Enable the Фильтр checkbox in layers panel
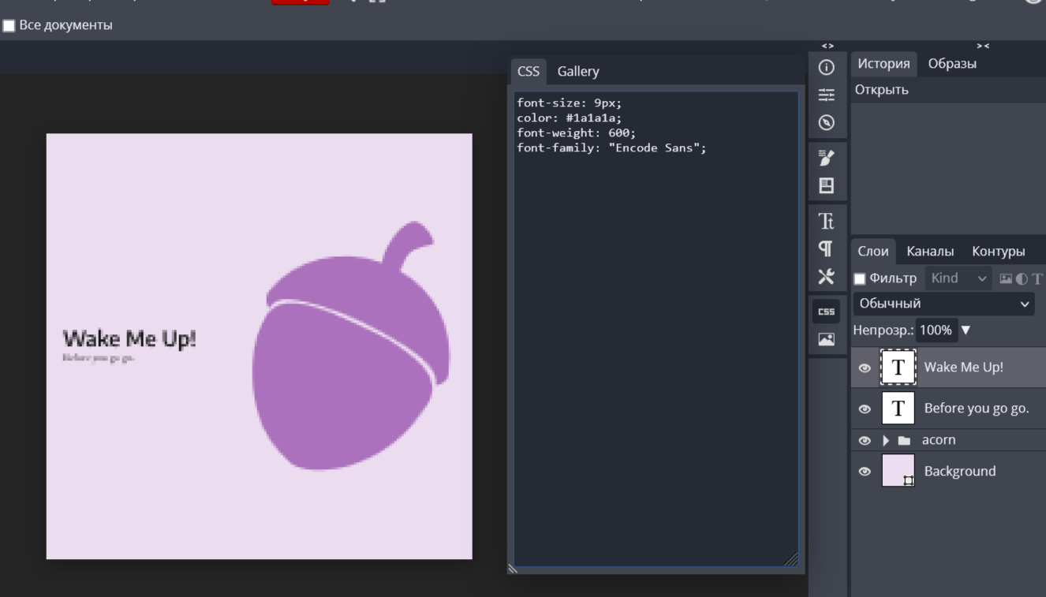The image size is (1046, 597). click(860, 278)
